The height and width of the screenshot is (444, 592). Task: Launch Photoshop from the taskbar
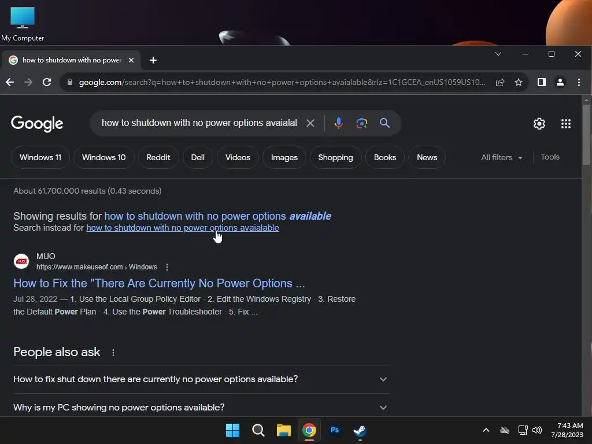coord(335,430)
